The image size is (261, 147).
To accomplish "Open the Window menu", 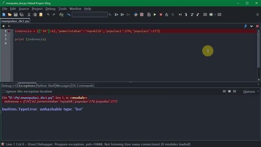I will point(75,9).
